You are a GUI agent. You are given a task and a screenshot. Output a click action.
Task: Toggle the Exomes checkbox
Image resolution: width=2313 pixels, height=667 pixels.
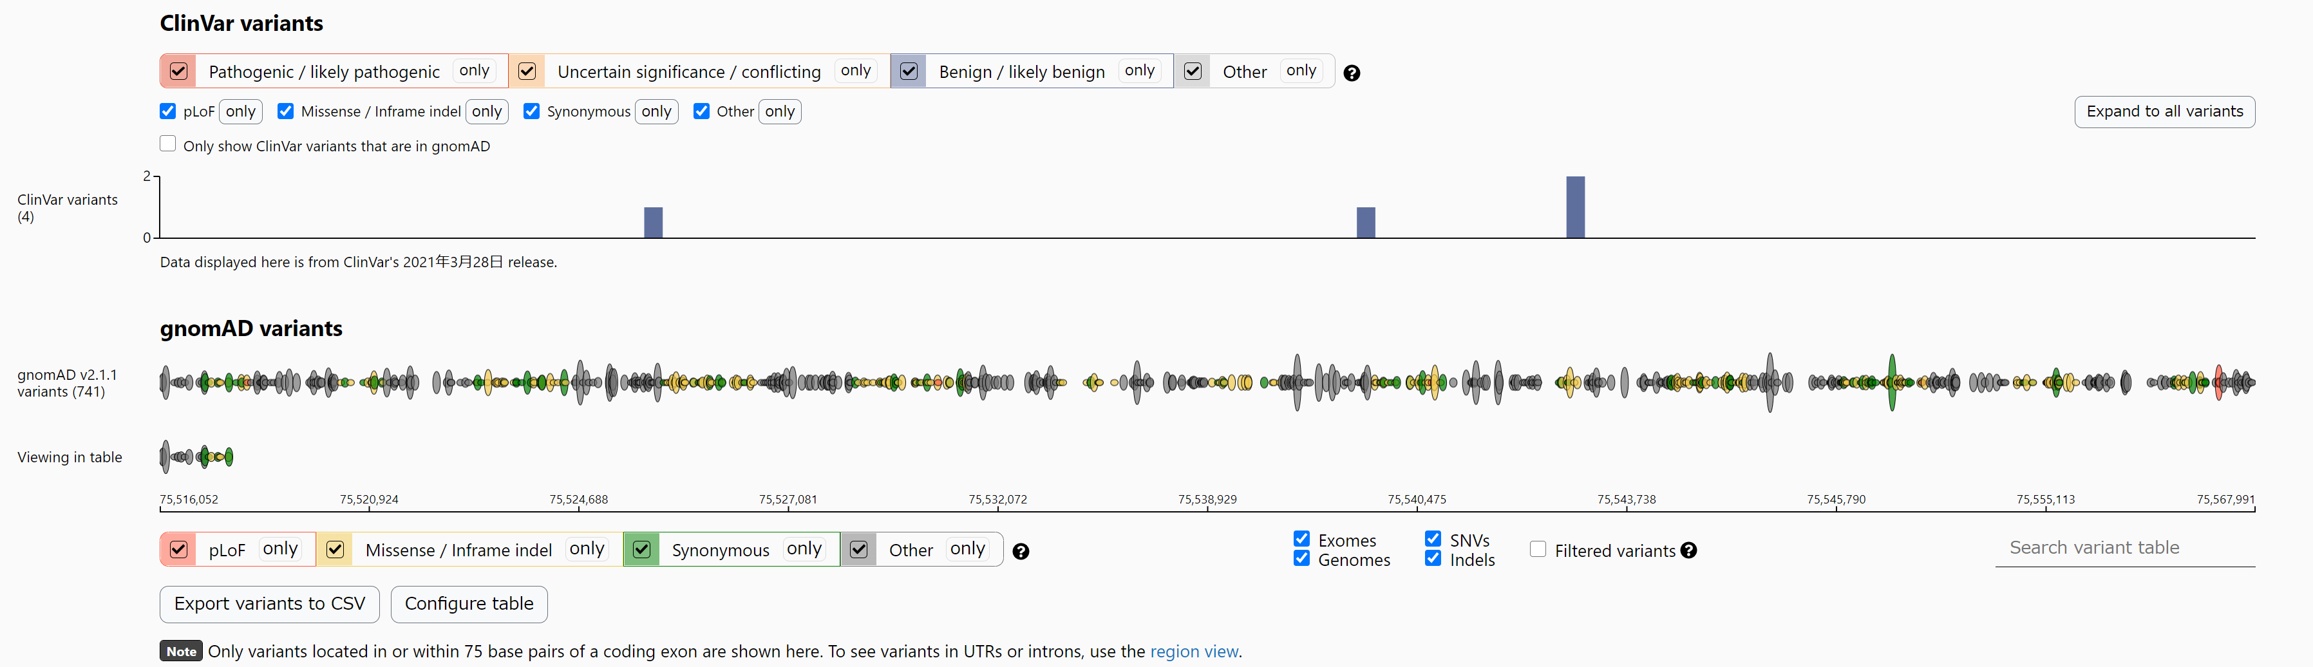point(1301,539)
